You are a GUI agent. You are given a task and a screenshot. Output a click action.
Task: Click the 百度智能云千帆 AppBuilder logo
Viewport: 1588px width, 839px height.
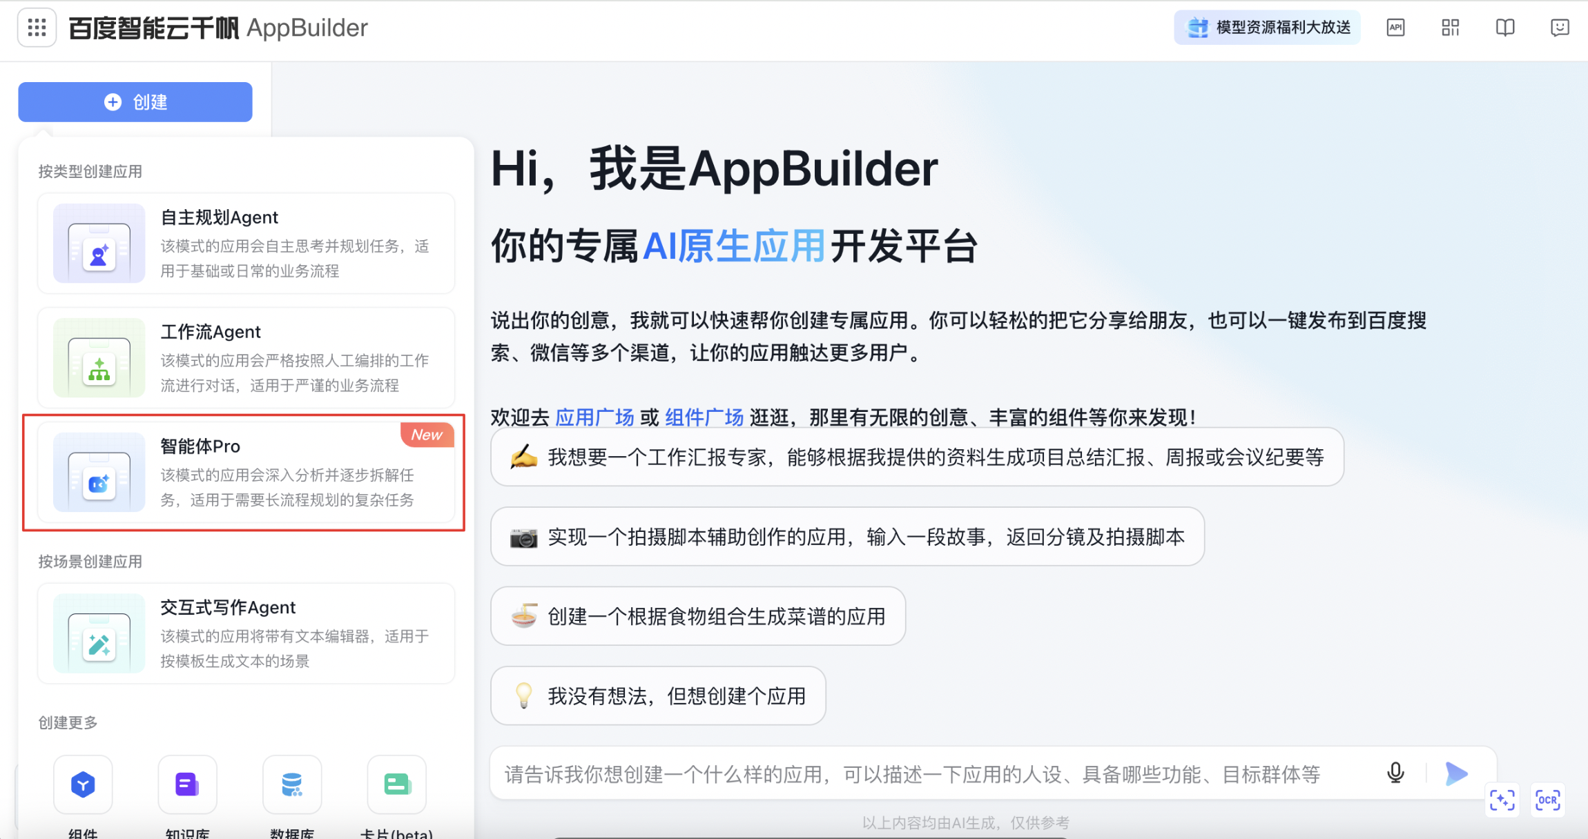point(218,28)
